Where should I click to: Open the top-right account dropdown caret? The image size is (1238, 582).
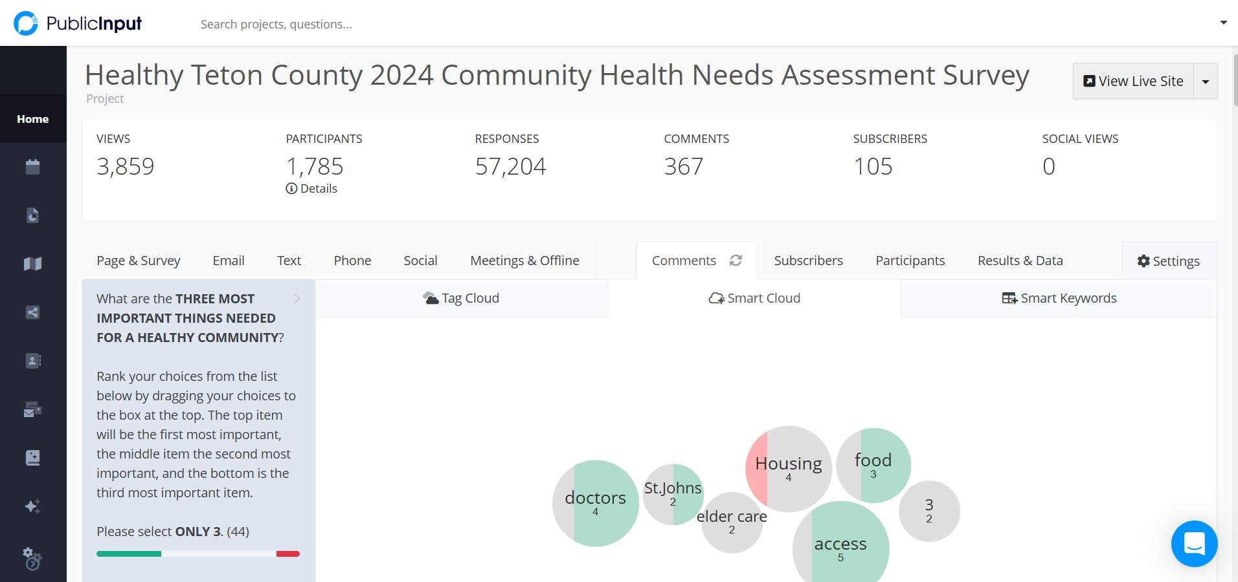(1223, 23)
